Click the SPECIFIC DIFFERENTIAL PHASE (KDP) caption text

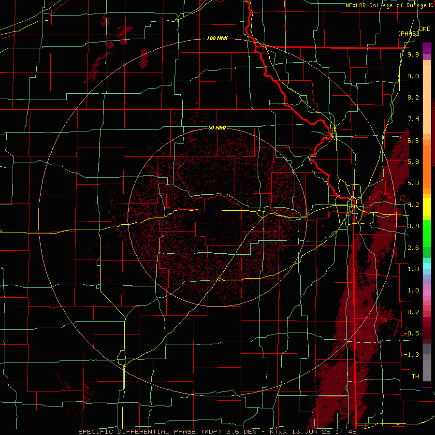151,432
